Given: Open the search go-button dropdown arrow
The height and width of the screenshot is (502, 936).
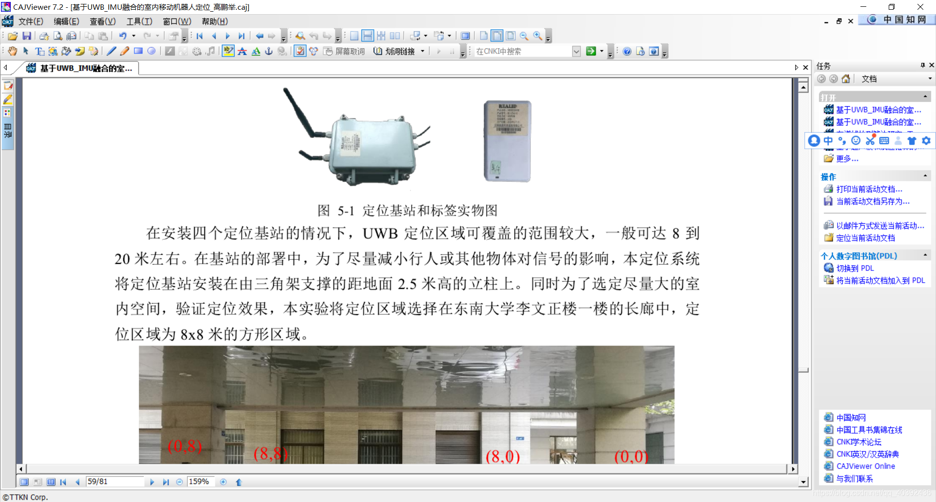Looking at the screenshot, I should click(602, 51).
